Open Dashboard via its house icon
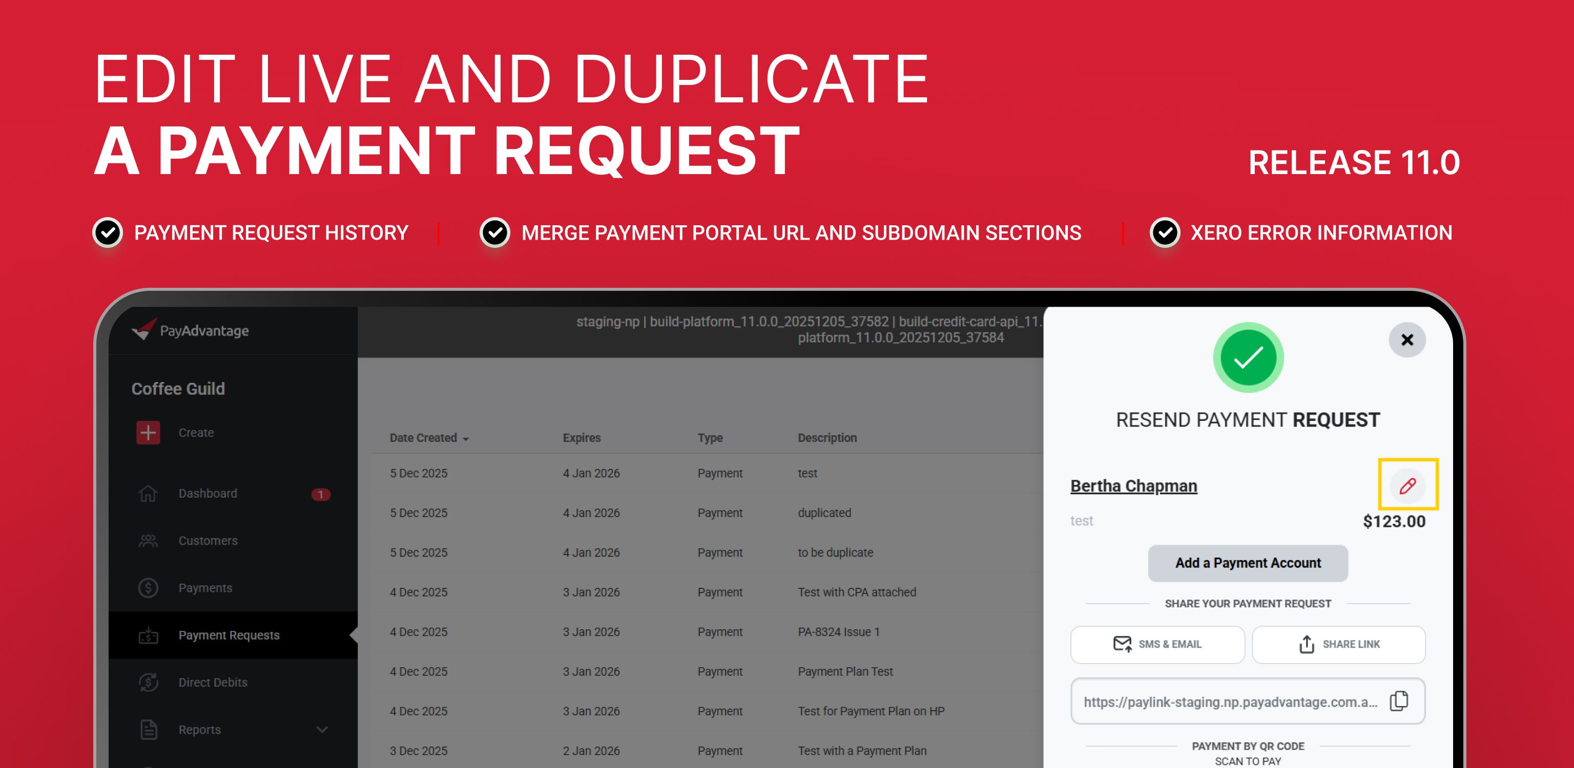This screenshot has width=1574, height=768. (x=148, y=493)
